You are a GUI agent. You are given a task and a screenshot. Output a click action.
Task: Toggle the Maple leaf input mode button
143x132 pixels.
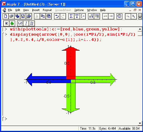click(12, 23)
